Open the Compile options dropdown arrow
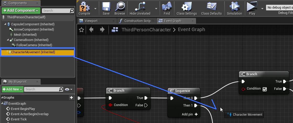293x123 pixels. 95,9
